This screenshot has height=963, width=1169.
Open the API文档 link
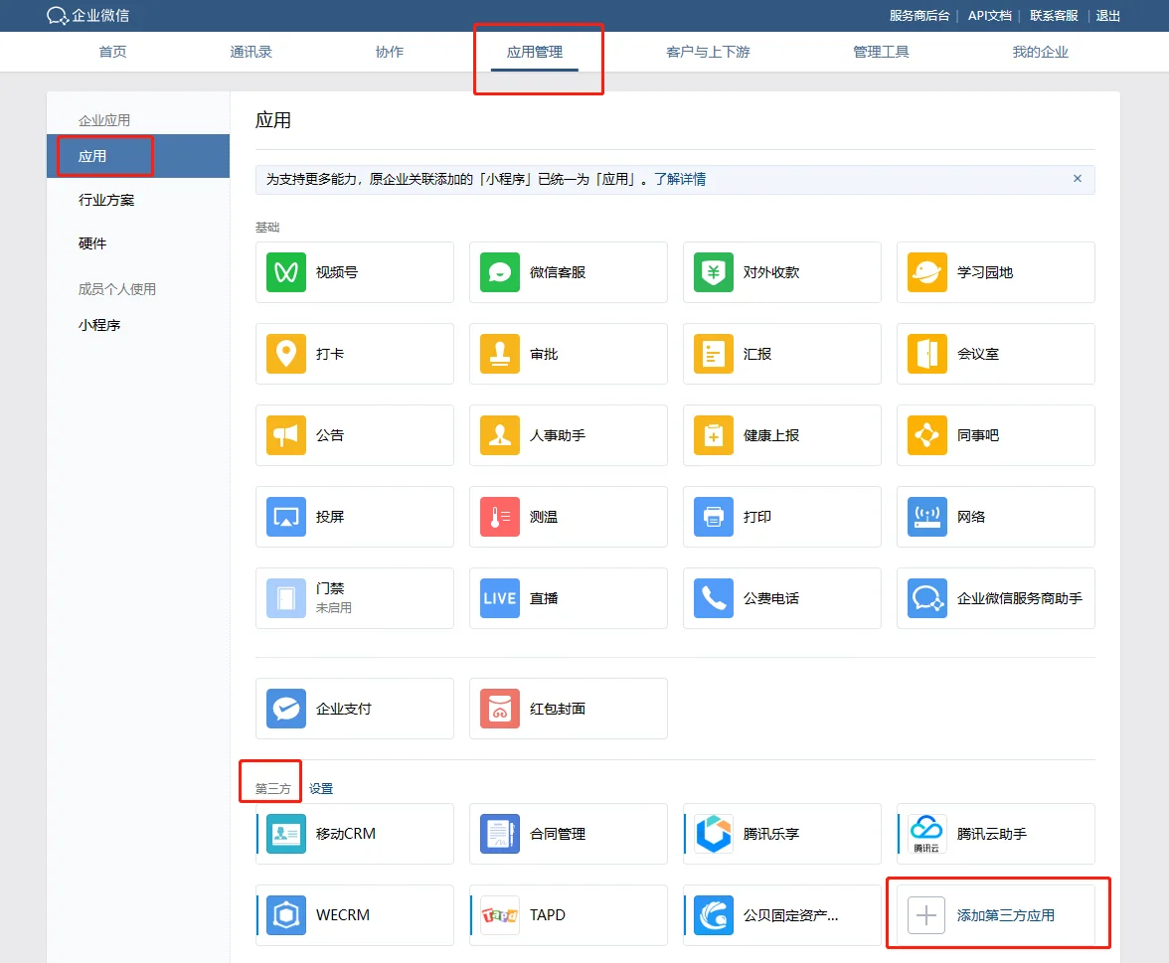tap(989, 16)
